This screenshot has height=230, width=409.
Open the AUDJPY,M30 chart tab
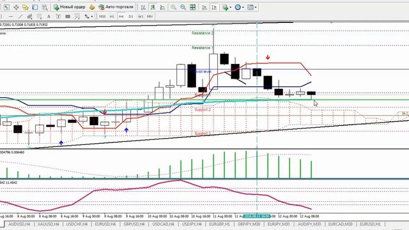[x=309, y=224]
